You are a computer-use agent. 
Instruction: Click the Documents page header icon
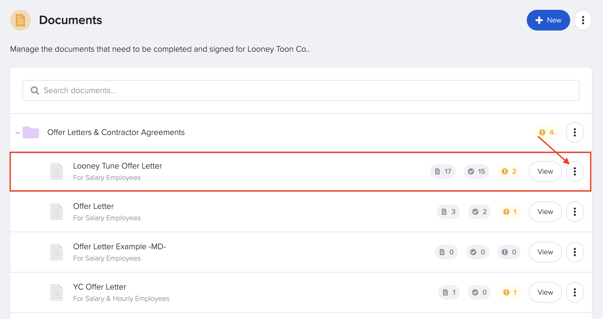(20, 20)
